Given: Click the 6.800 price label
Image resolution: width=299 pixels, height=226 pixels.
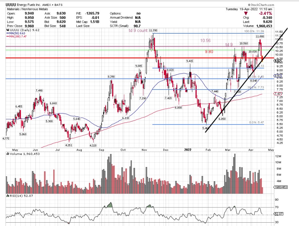Looking at the screenshot, I should [x=178, y=108].
